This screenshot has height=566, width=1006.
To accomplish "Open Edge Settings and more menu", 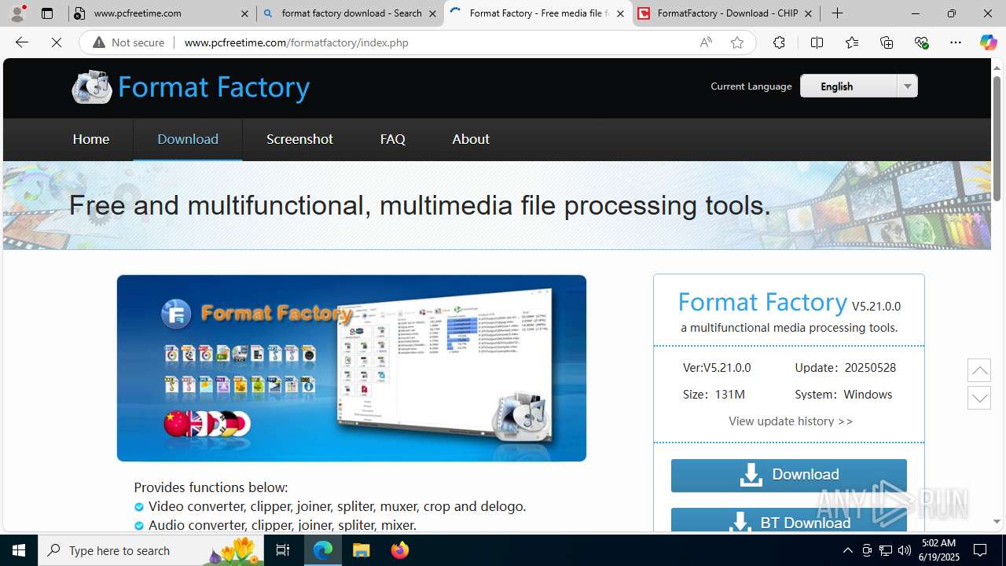I will (x=956, y=42).
